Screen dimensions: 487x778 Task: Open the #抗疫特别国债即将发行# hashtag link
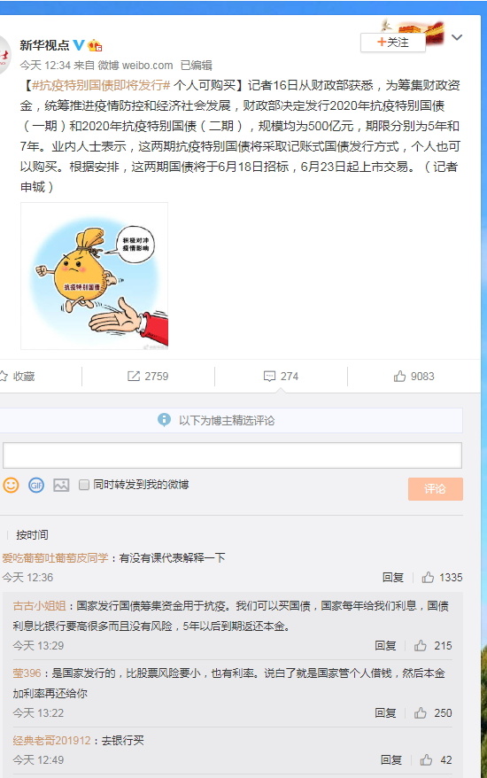[101, 85]
